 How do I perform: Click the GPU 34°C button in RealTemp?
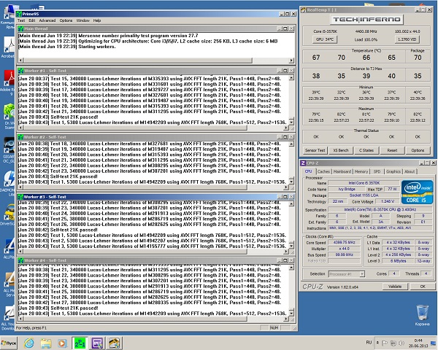pyautogui.click(x=325, y=39)
